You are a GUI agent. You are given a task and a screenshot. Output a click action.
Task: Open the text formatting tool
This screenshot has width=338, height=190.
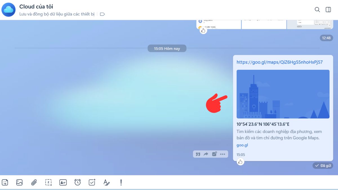[x=106, y=182]
